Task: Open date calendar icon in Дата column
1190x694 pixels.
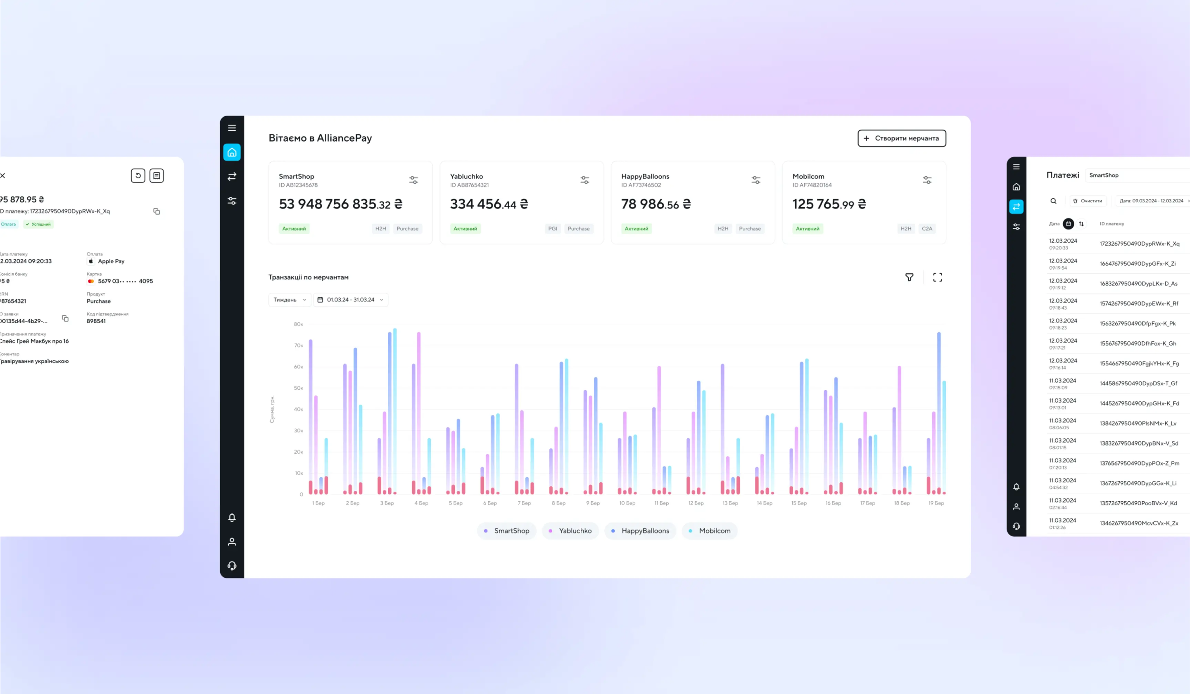Action: 1068,224
